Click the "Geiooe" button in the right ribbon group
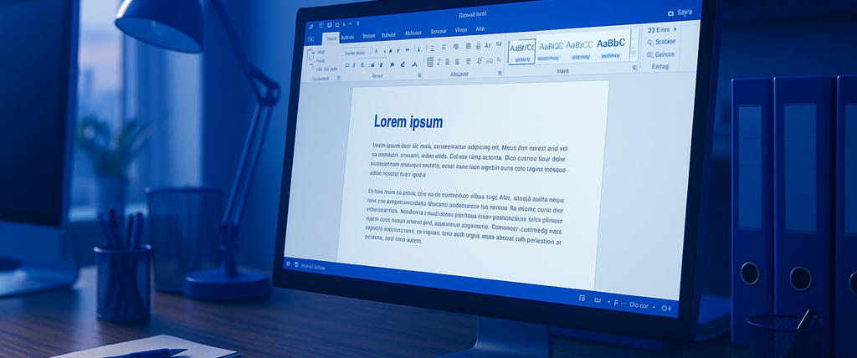 (664, 53)
